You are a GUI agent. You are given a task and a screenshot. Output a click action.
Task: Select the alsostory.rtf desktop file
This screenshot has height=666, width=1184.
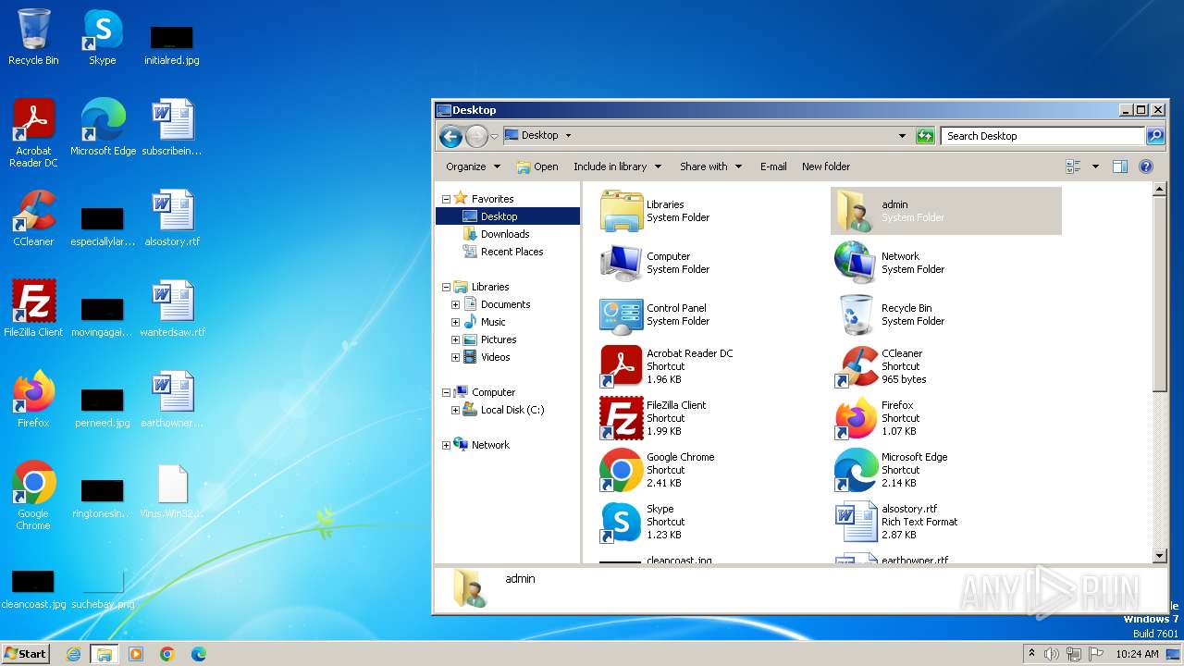click(x=172, y=218)
